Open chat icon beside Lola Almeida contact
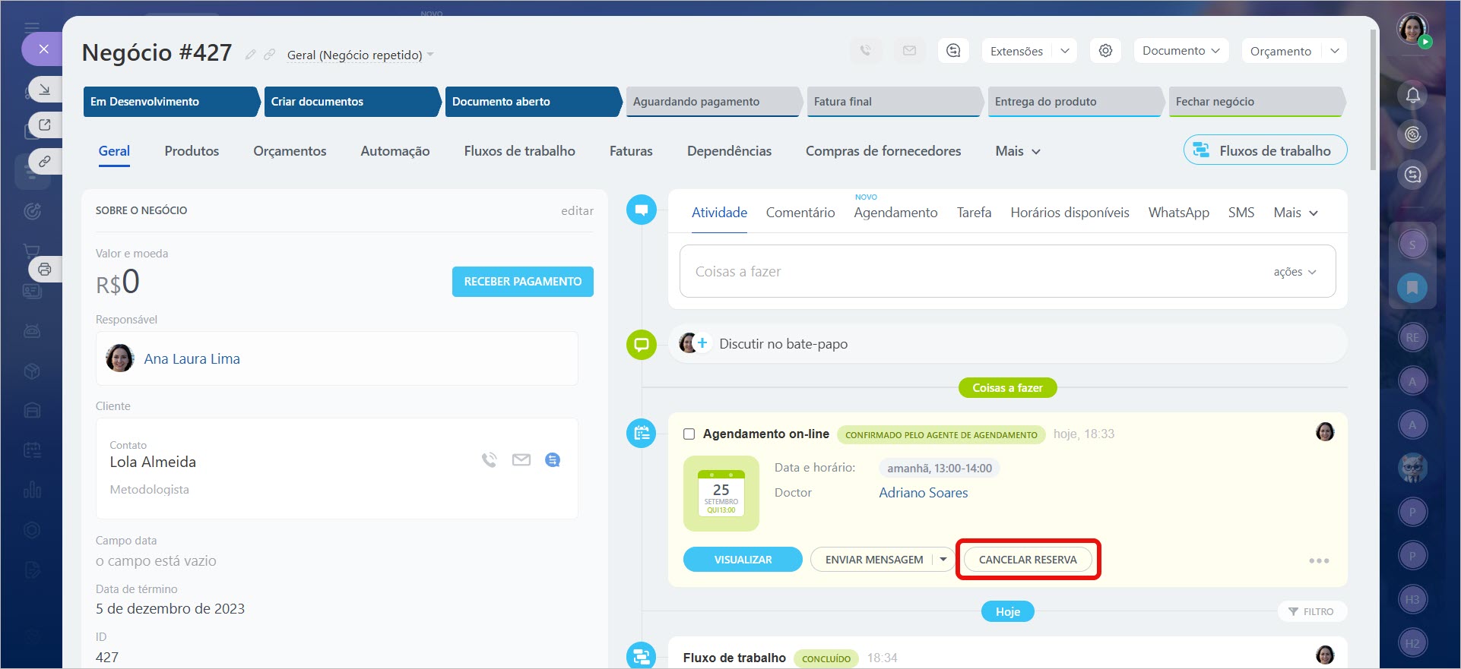The height and width of the screenshot is (669, 1461). tap(553, 459)
